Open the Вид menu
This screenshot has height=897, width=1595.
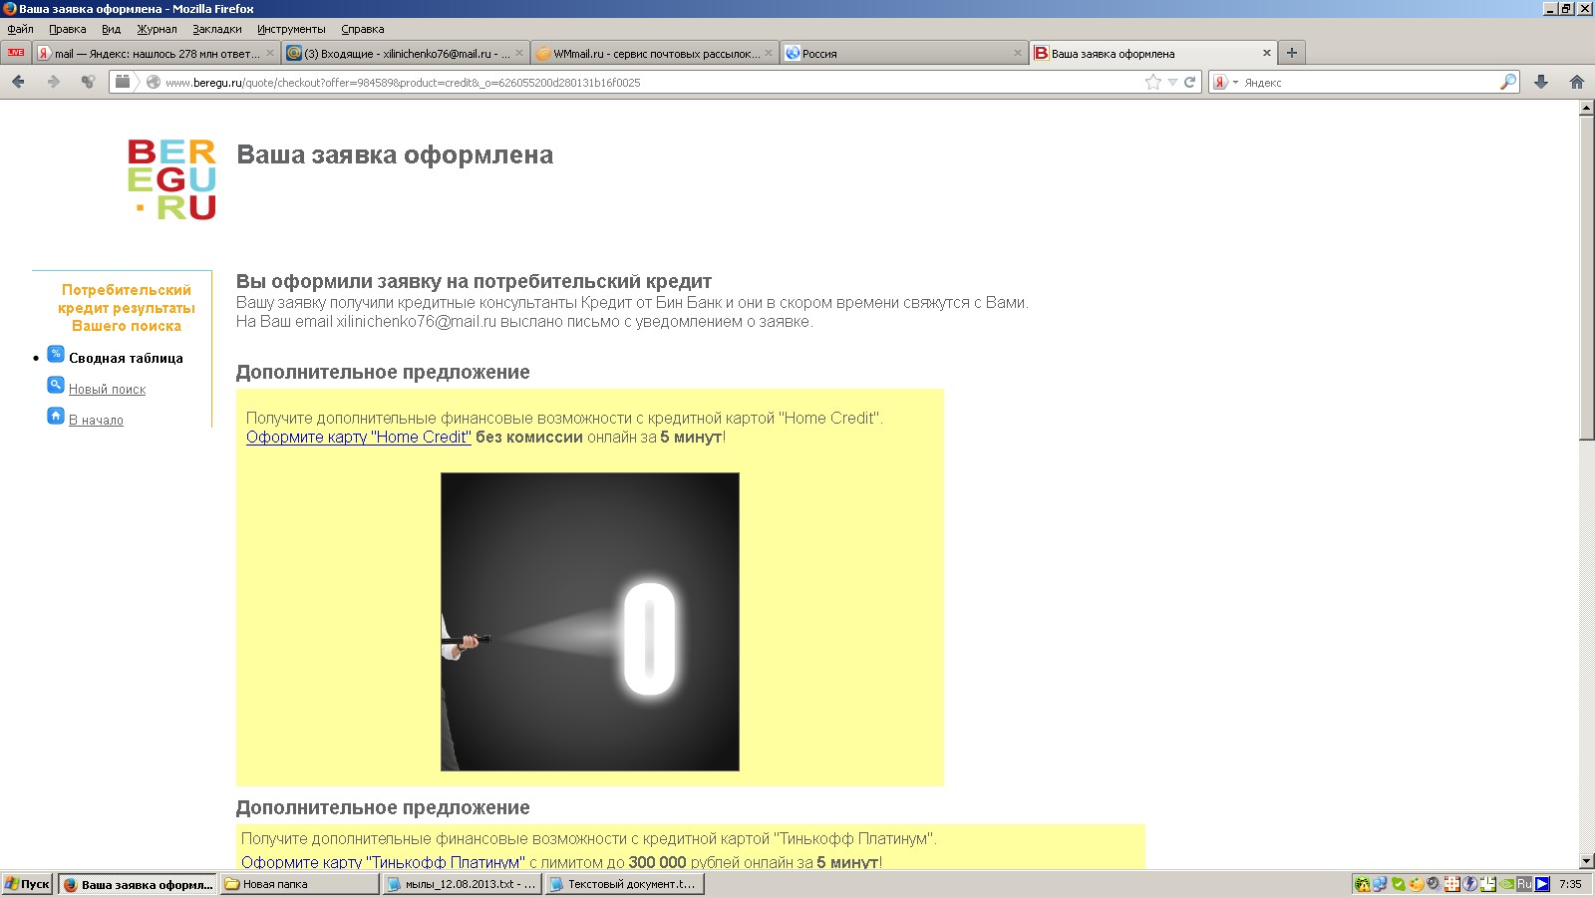click(x=111, y=29)
